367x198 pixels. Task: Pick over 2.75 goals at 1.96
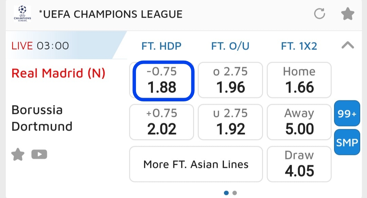point(230,80)
